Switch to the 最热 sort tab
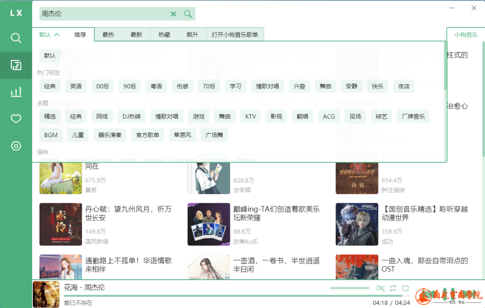Screen dimensions: 485x308 (108, 35)
